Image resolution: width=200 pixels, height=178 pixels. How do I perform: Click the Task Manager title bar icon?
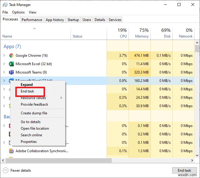[5, 5]
